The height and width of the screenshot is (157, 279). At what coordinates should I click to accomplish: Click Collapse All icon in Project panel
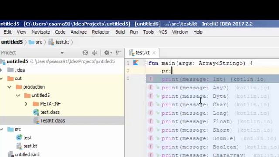94,53
